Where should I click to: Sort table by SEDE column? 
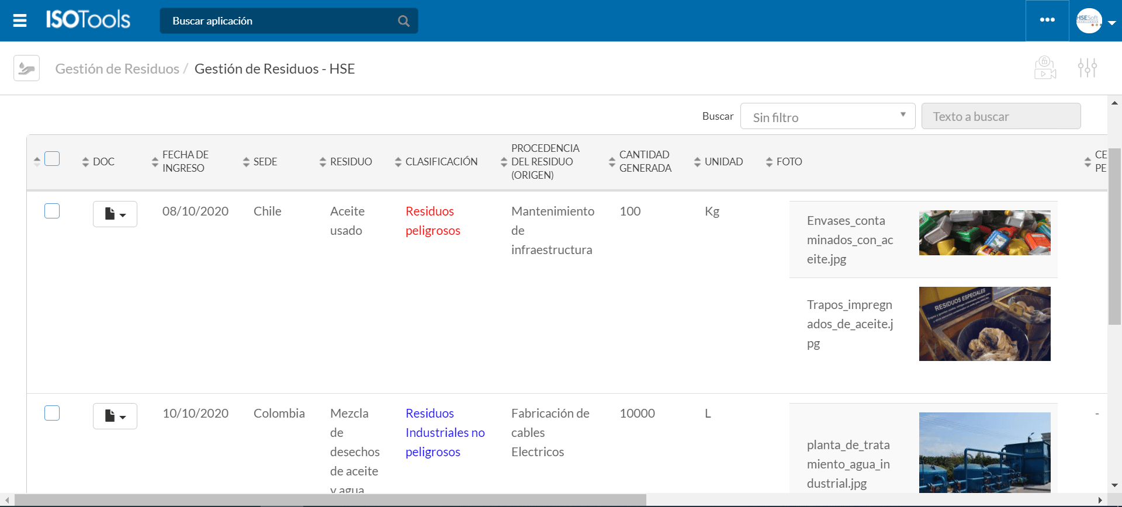(x=246, y=162)
